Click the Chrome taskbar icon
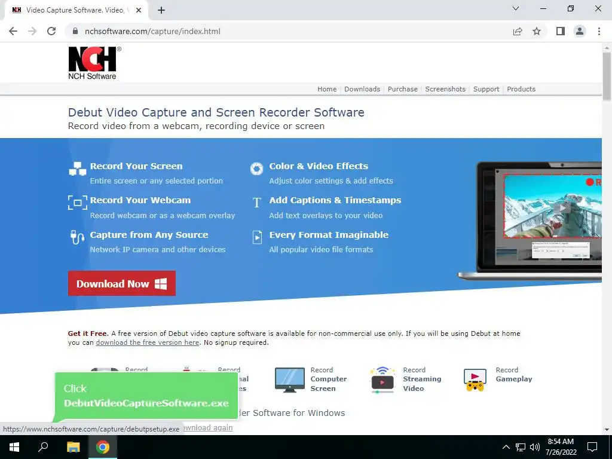612x459 pixels. pyautogui.click(x=103, y=447)
